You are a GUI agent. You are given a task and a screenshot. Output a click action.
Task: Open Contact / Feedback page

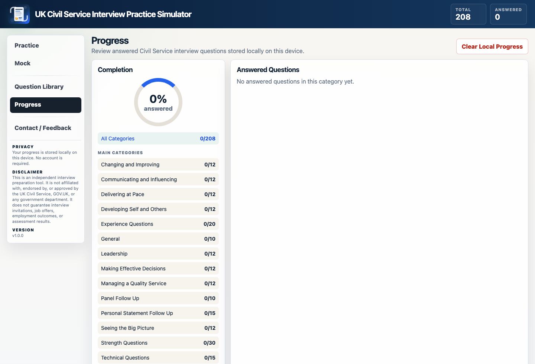46,128
